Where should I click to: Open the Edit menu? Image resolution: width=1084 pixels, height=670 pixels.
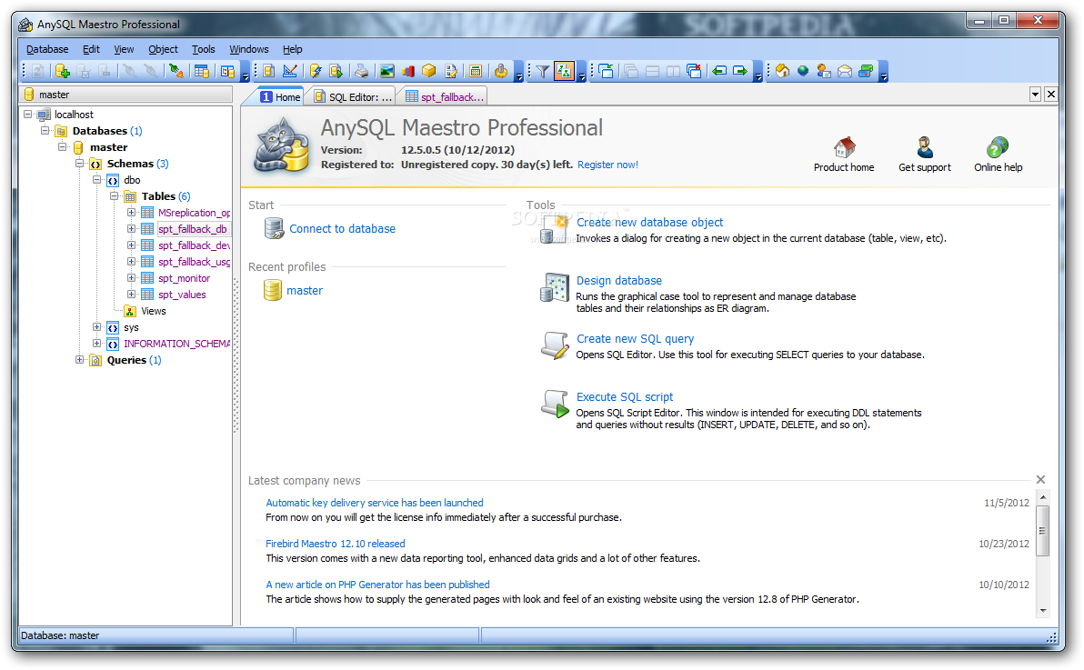tap(91, 49)
